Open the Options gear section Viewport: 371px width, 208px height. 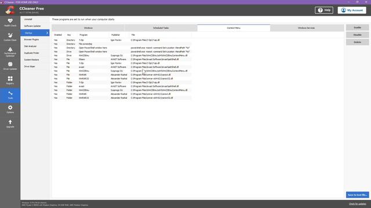click(x=10, y=109)
